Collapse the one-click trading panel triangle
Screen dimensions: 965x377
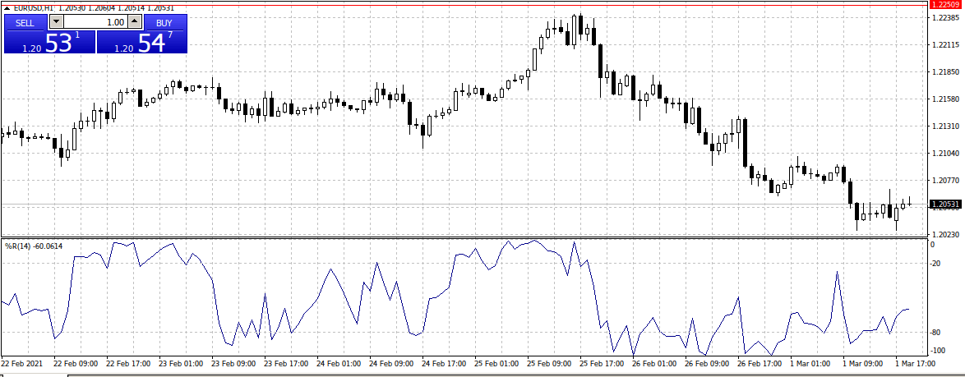tap(7, 7)
